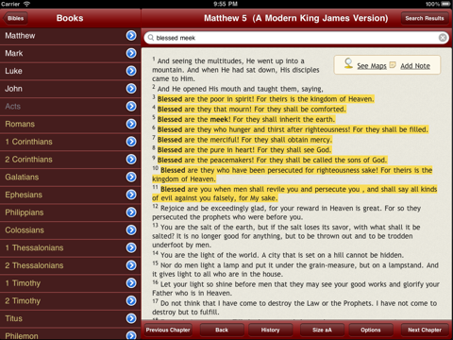453x340 pixels.
Task: Focus the 'blessed meek' search field
Action: [295, 38]
